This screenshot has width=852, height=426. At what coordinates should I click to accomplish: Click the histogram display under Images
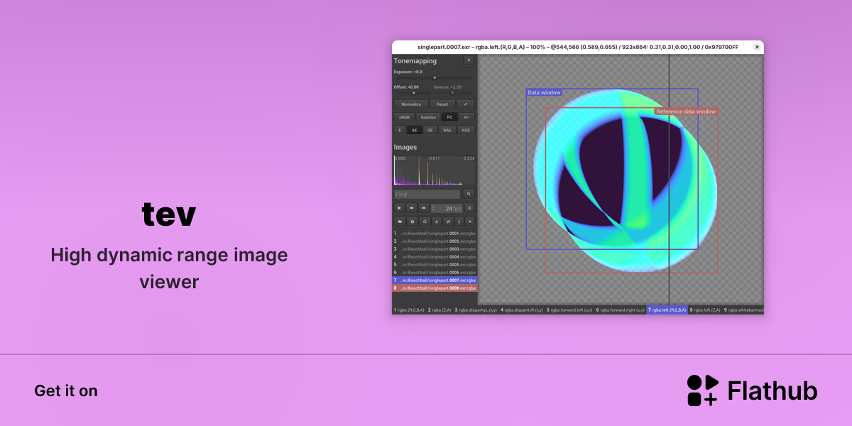(435, 170)
